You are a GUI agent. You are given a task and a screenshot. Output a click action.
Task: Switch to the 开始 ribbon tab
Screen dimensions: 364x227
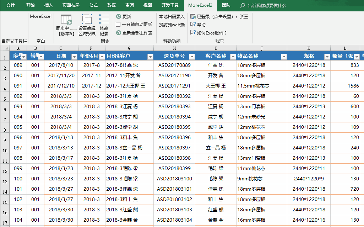tap(30, 5)
